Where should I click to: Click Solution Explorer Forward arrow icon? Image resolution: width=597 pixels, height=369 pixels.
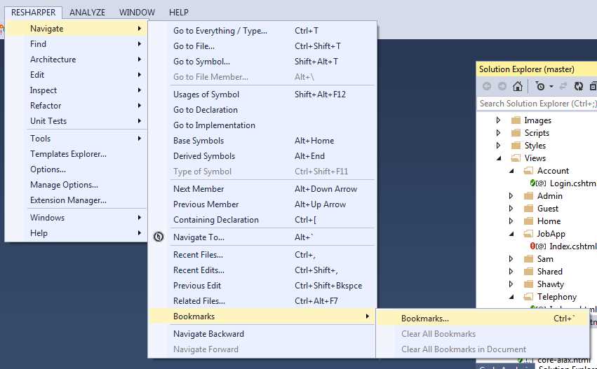[502, 86]
